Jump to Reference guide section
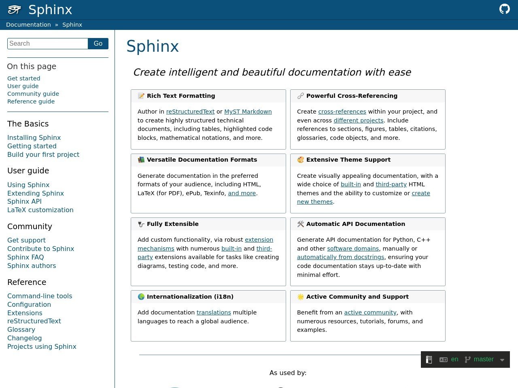The height and width of the screenshot is (388, 518). point(31,101)
